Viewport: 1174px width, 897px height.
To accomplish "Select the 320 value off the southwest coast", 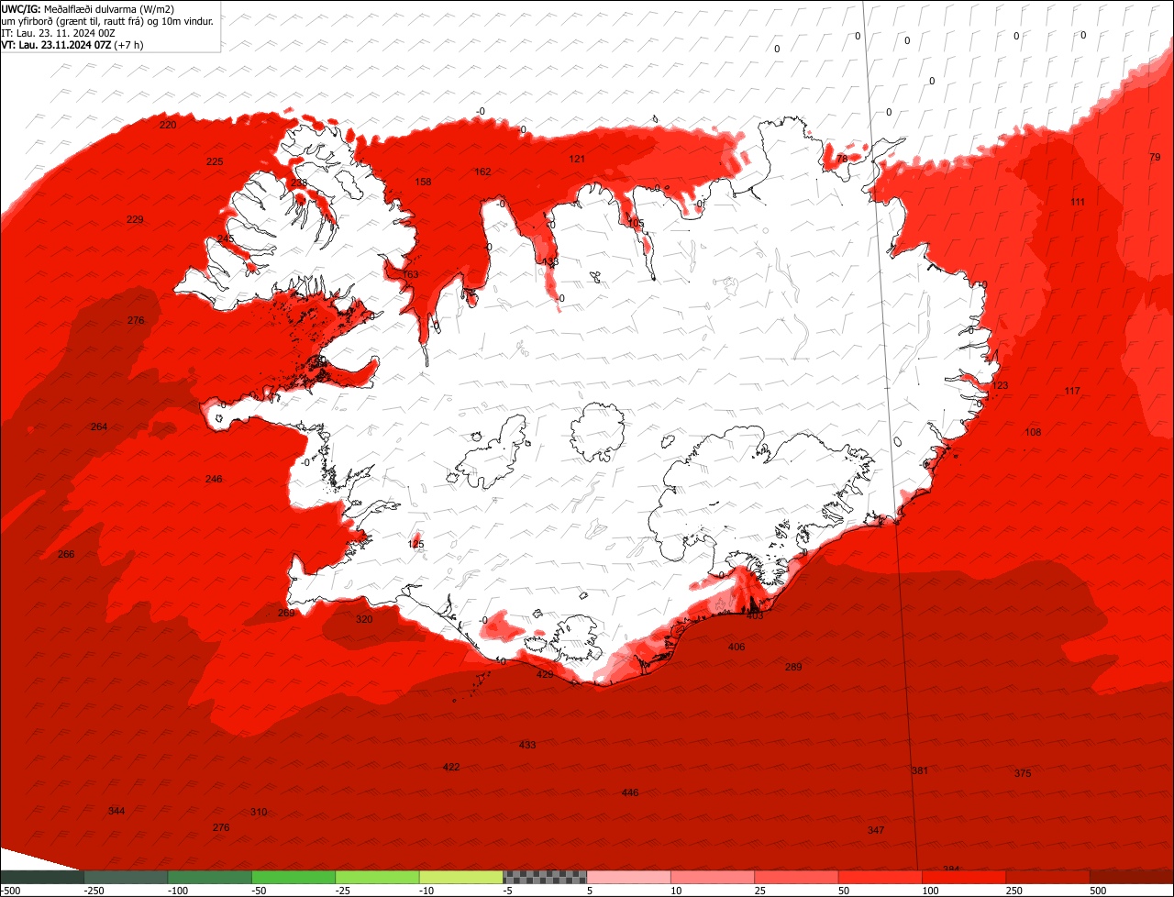I will (x=364, y=619).
